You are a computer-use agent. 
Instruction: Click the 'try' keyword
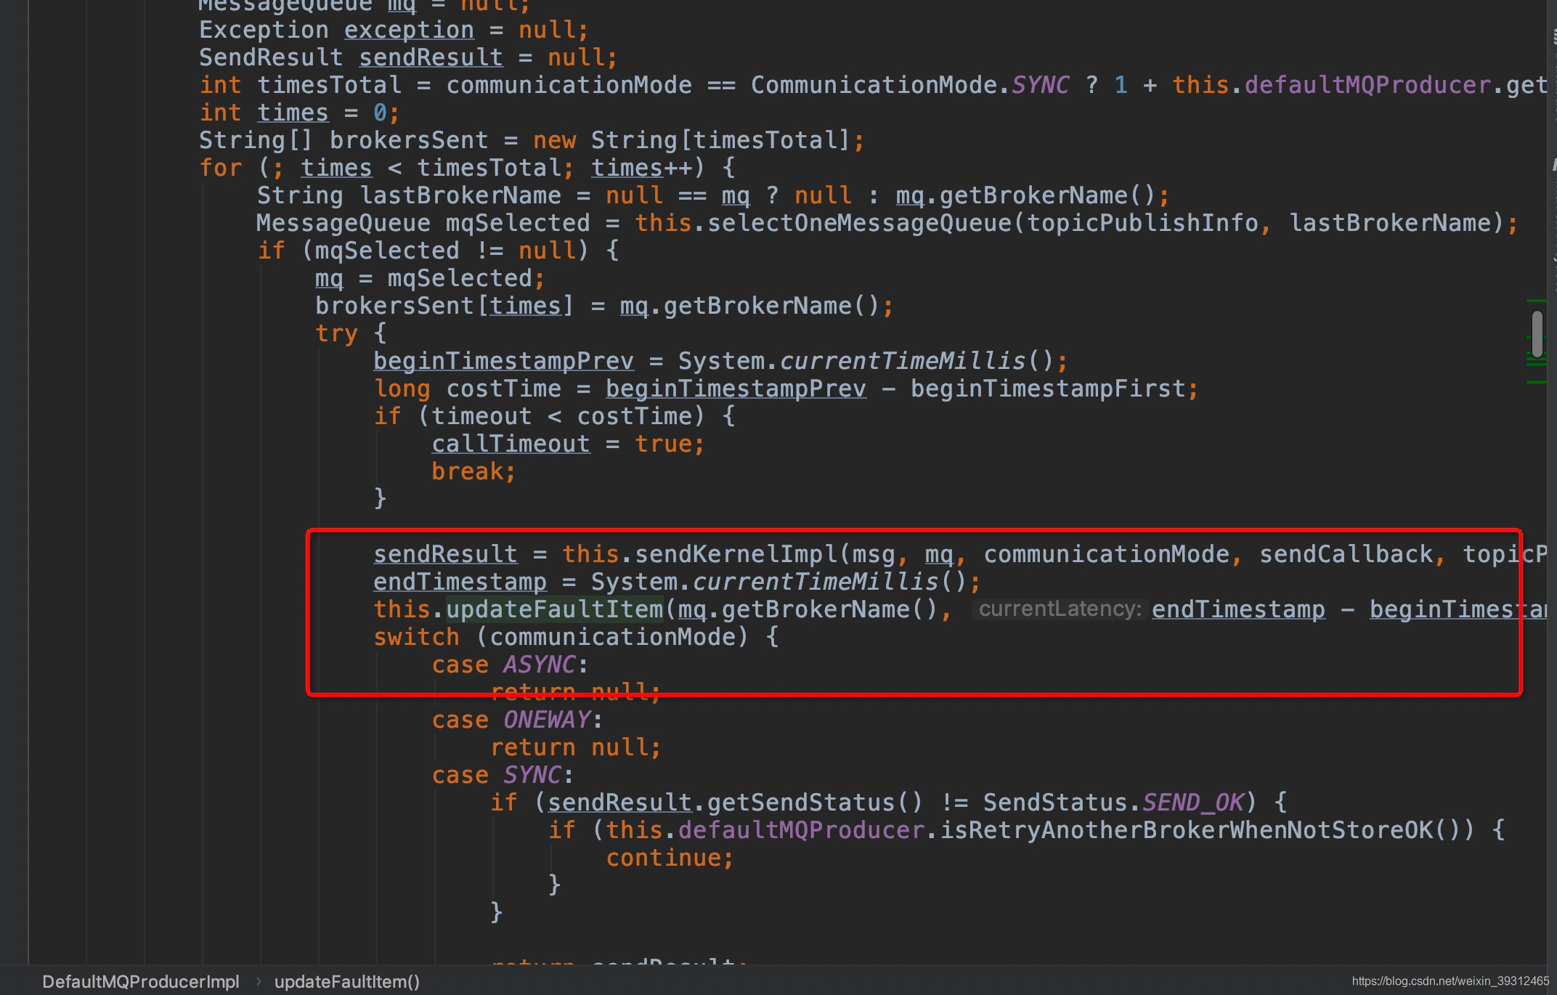336,333
